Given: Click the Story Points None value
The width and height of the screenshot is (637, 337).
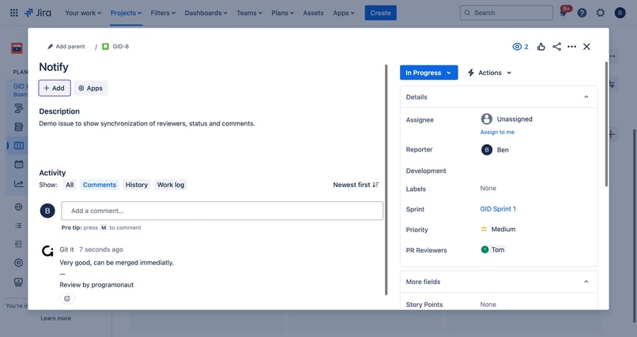Looking at the screenshot, I should coord(488,305).
